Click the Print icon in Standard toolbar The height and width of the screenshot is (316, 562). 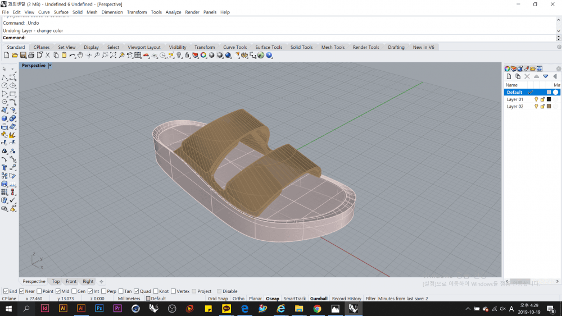pos(31,56)
